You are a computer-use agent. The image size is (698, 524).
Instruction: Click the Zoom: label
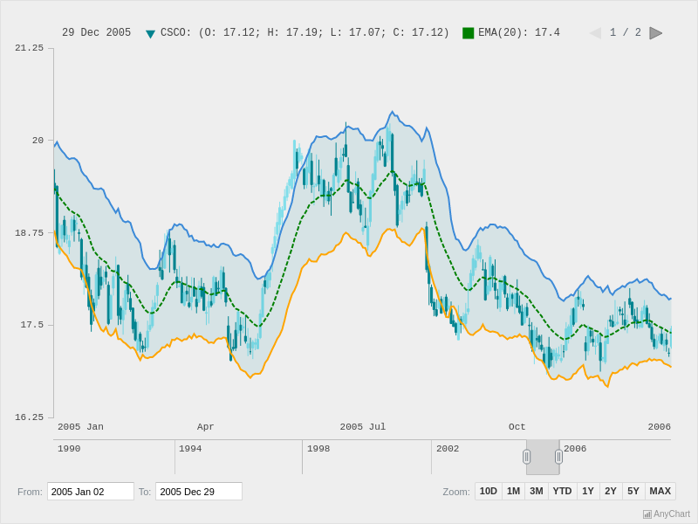click(456, 492)
